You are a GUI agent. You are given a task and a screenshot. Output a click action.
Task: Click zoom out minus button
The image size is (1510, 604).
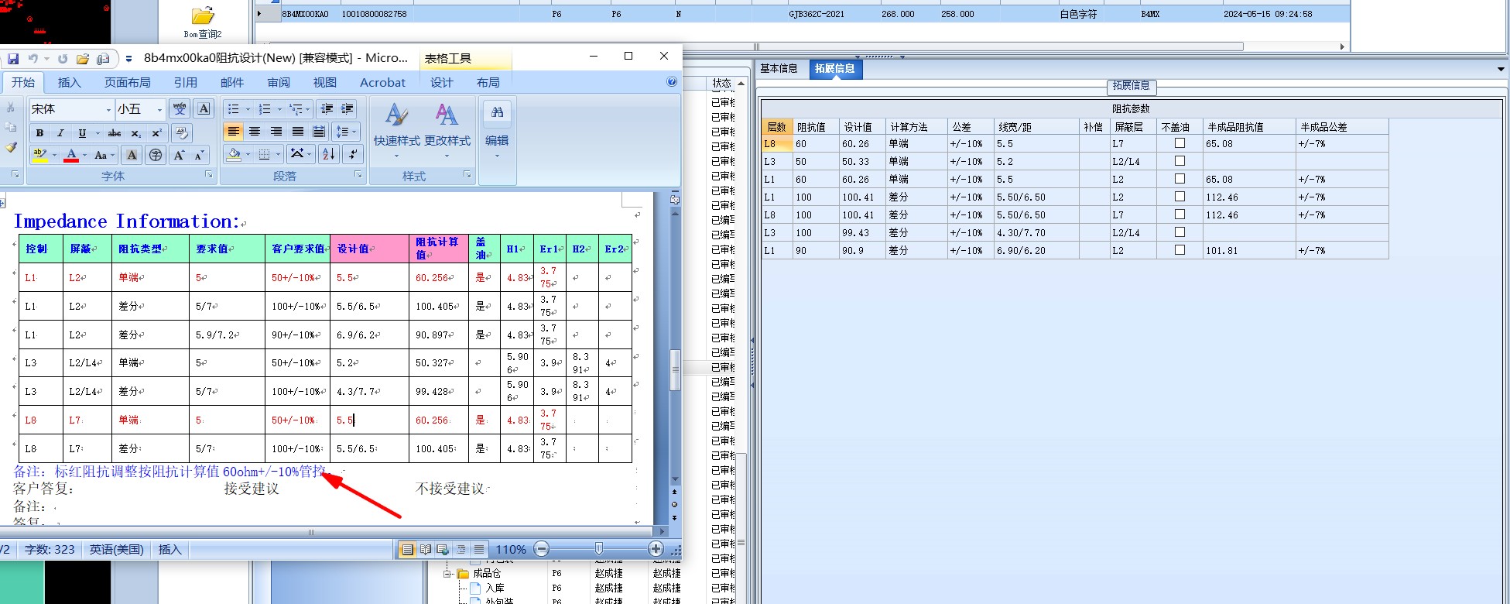pyautogui.click(x=542, y=549)
